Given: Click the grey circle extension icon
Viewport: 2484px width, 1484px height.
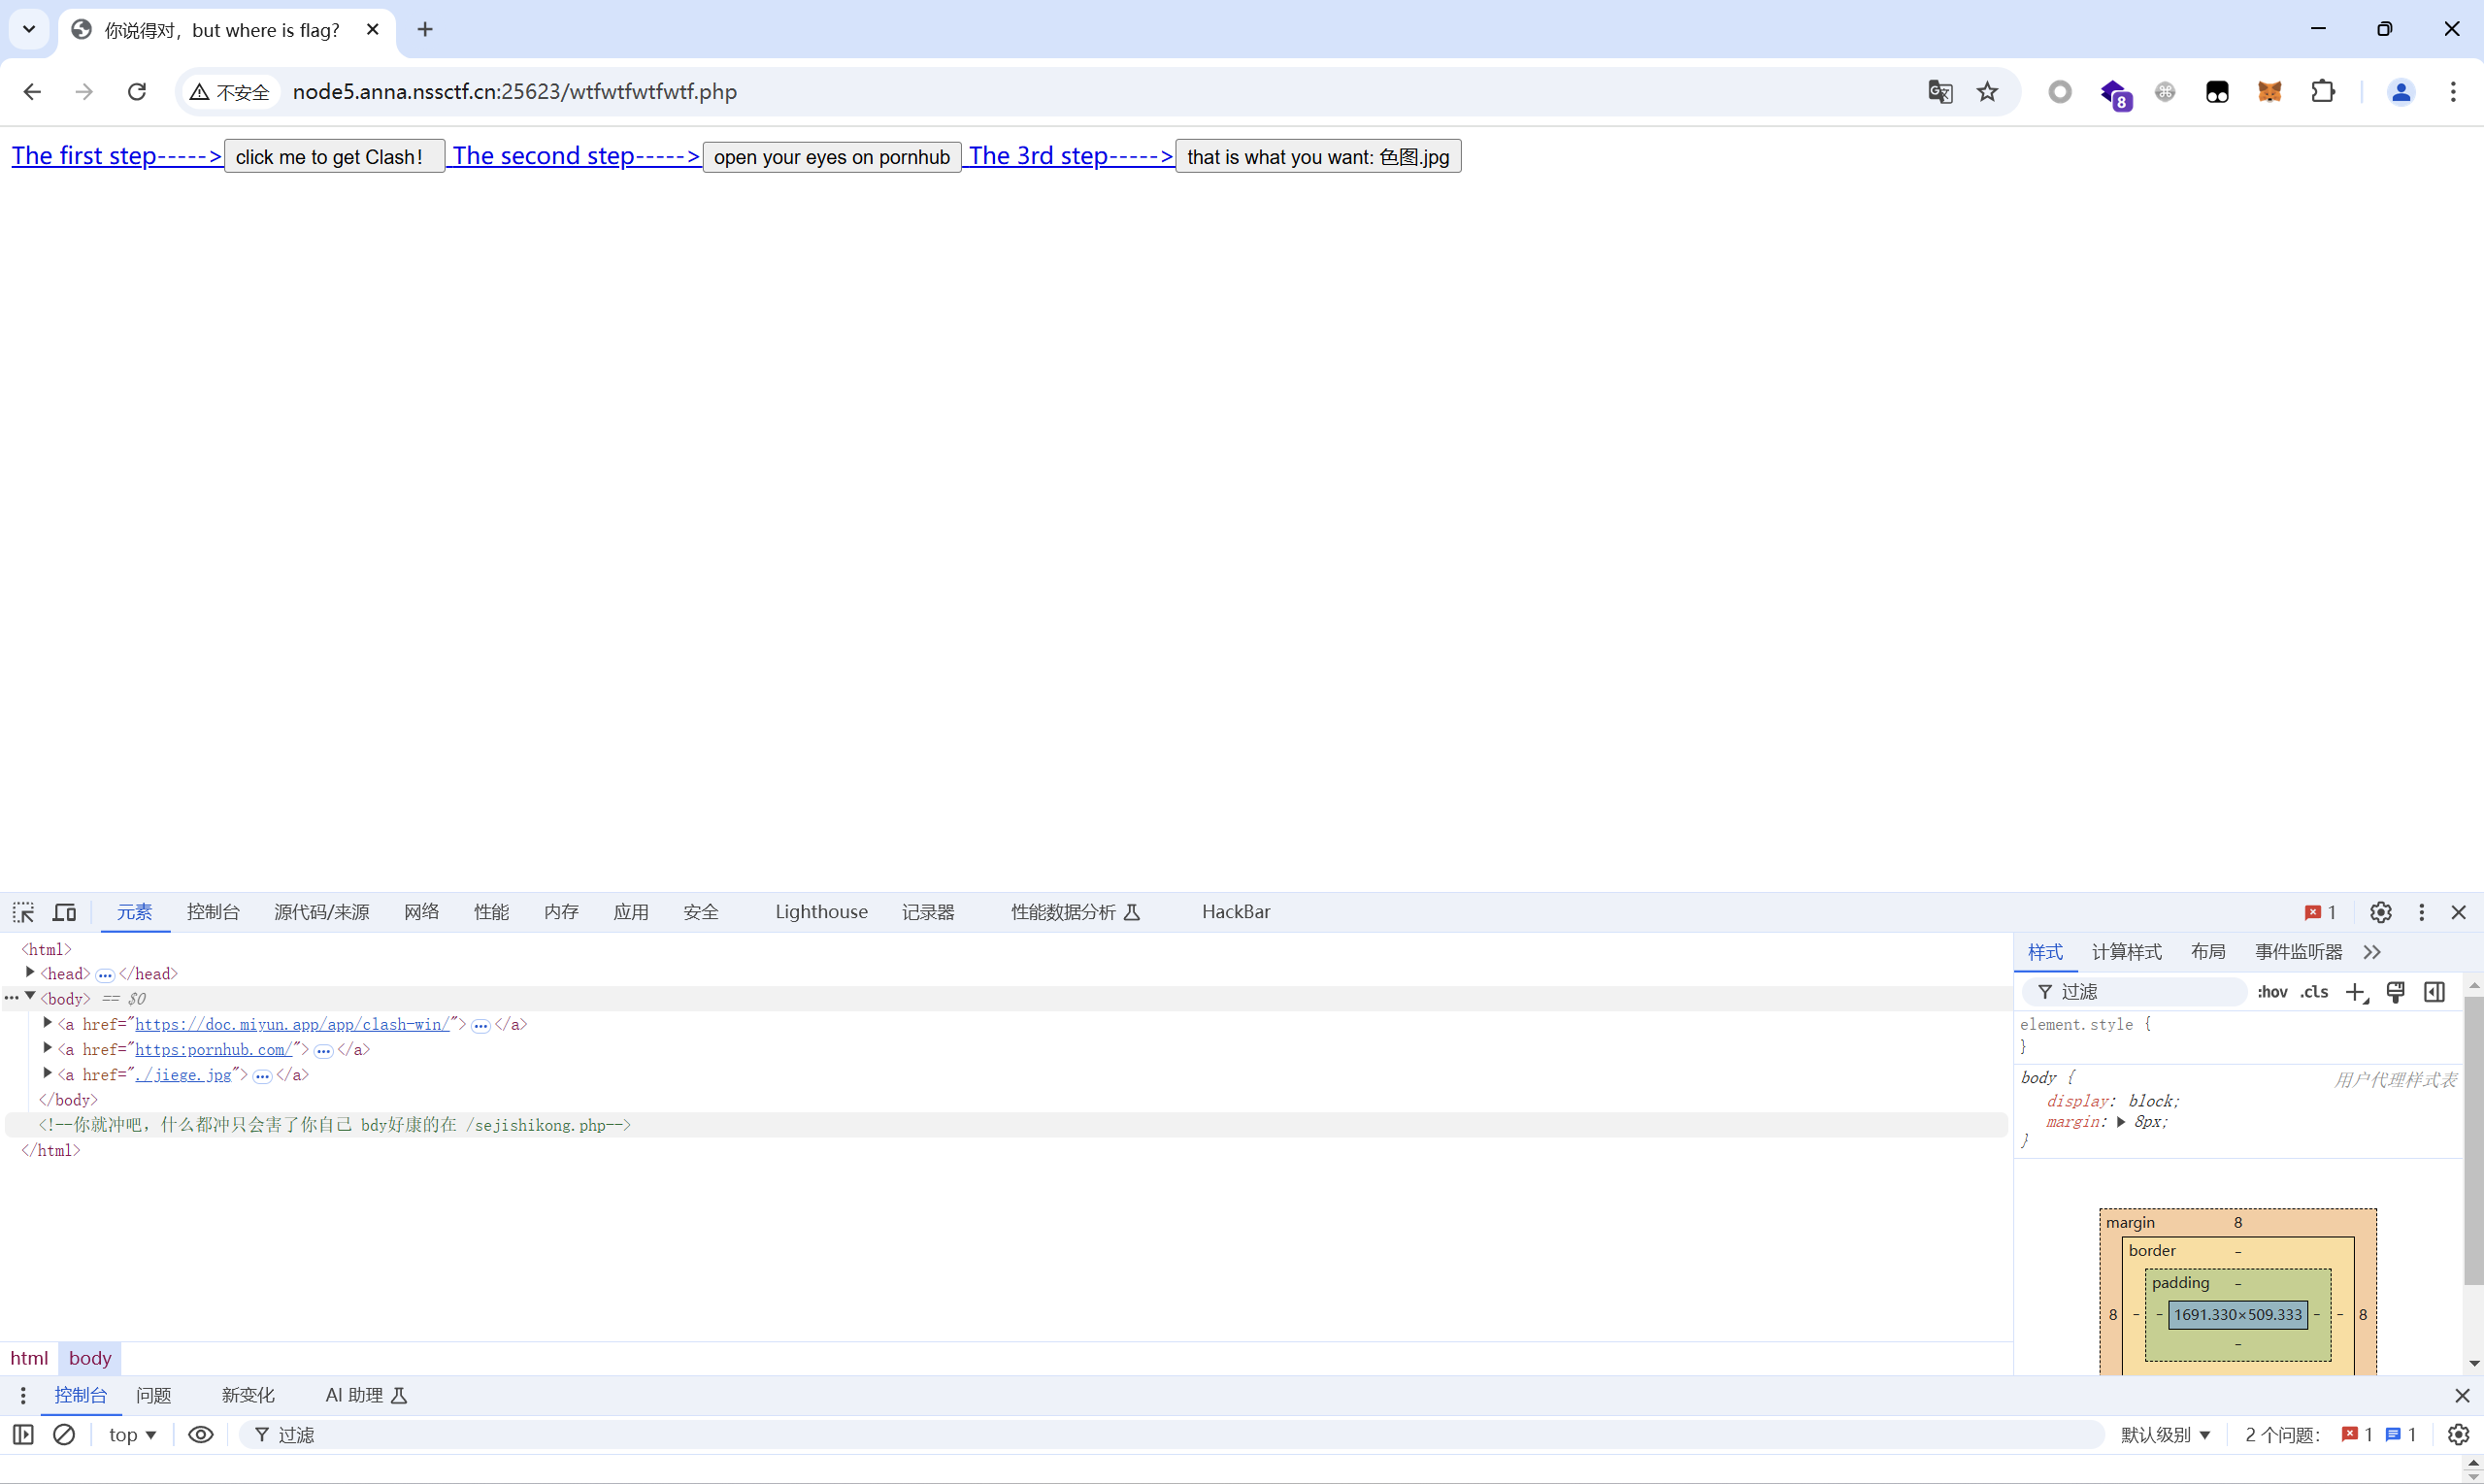Looking at the screenshot, I should click(x=2060, y=92).
